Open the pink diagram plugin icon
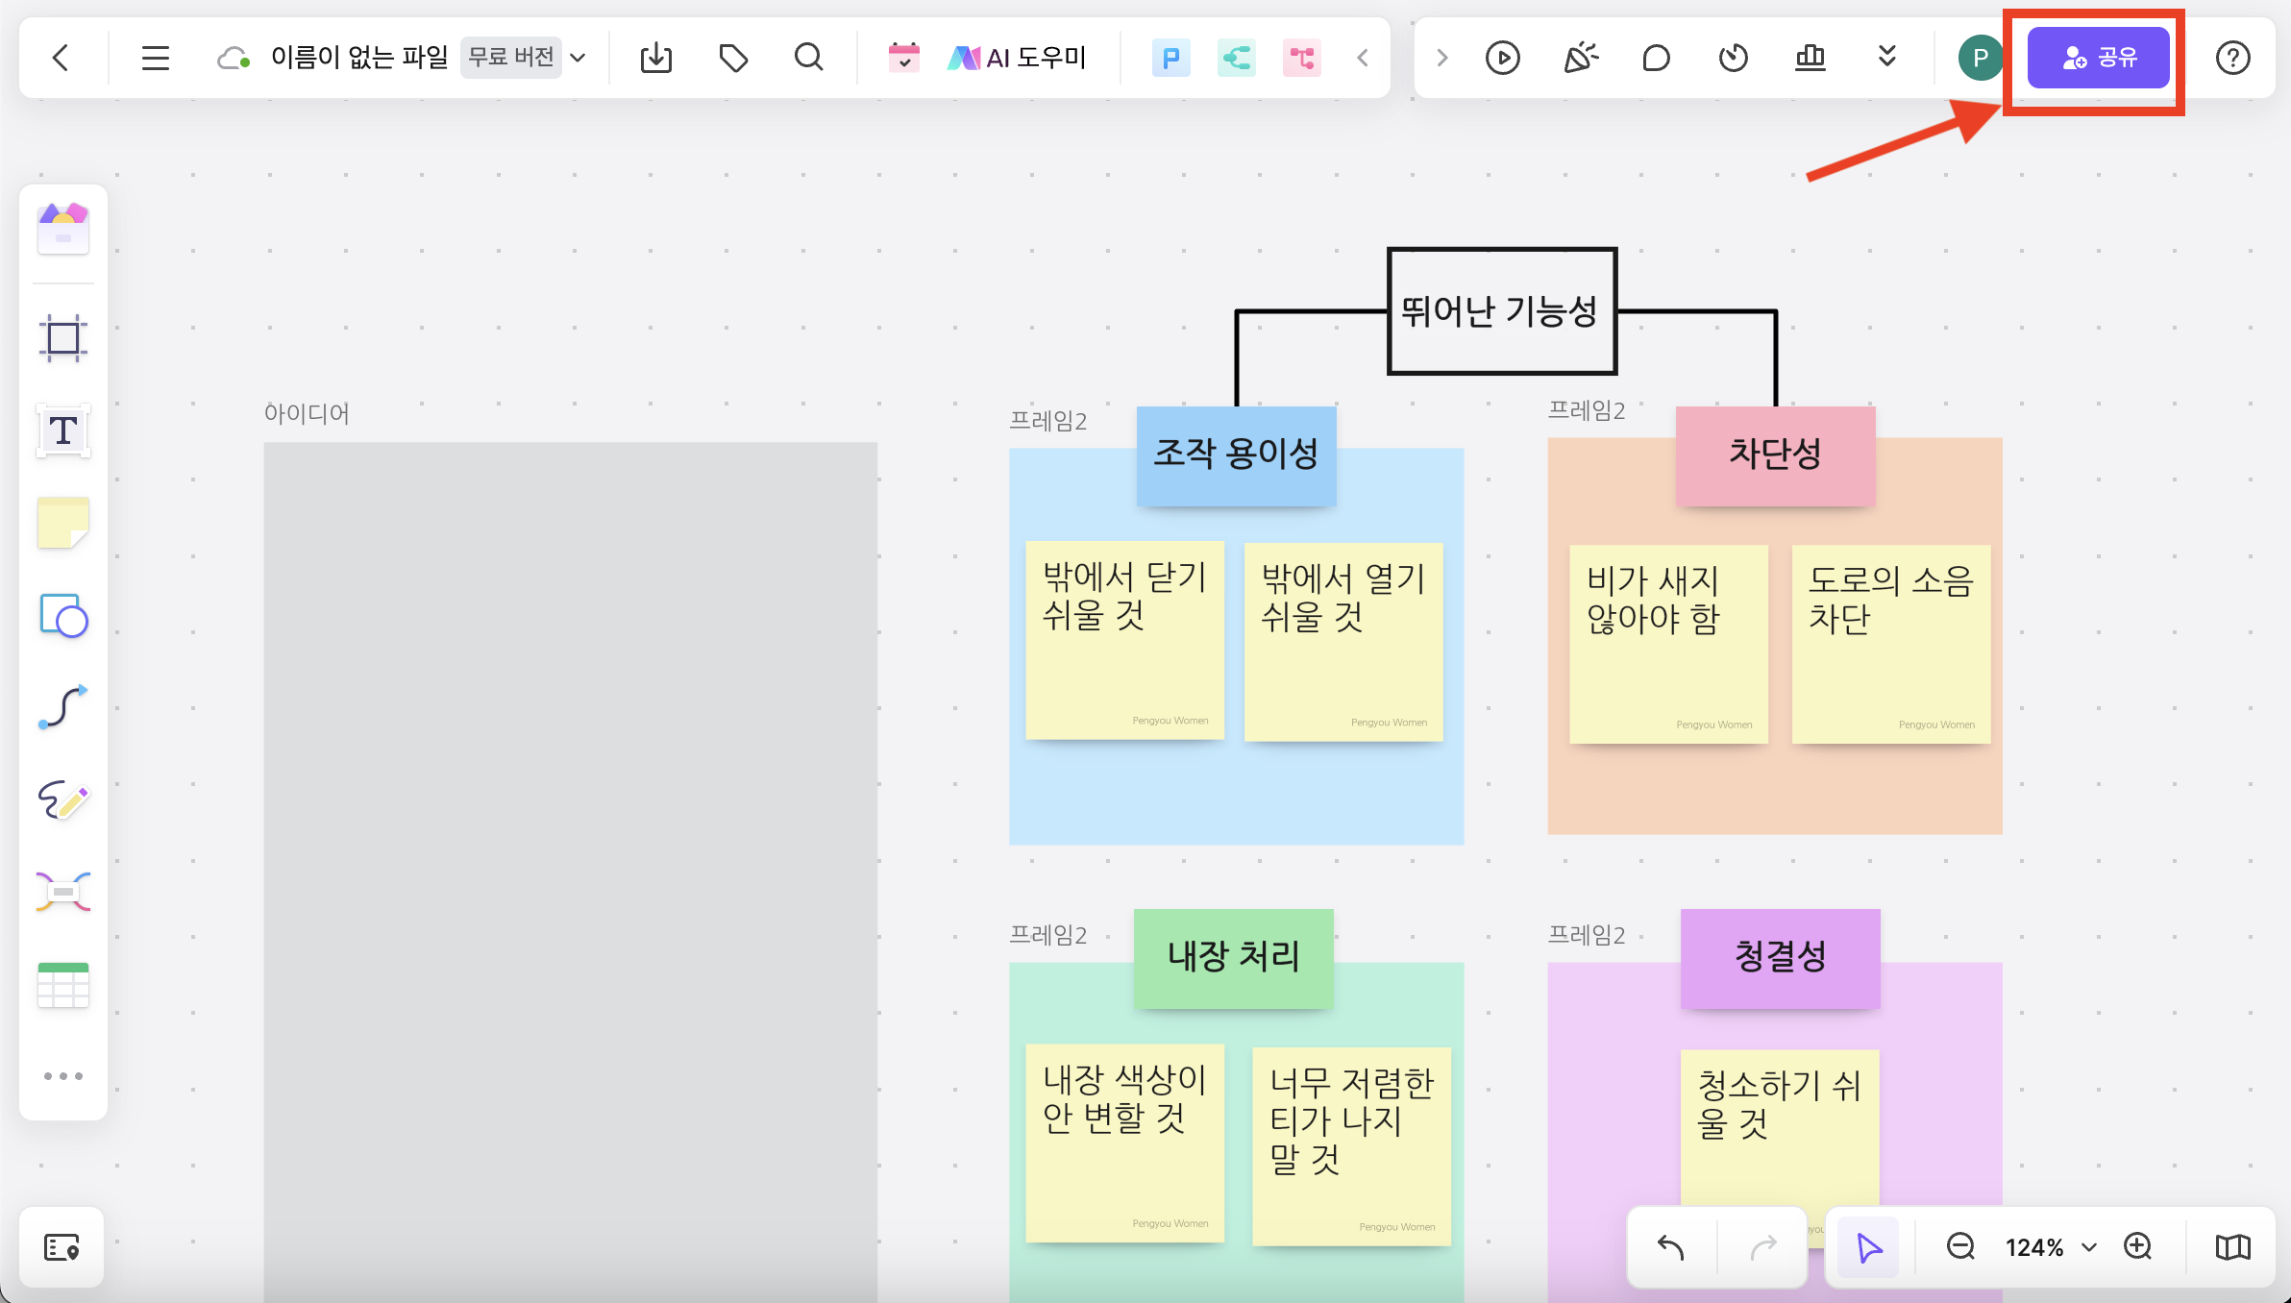This screenshot has width=2291, height=1303. pos(1301,59)
